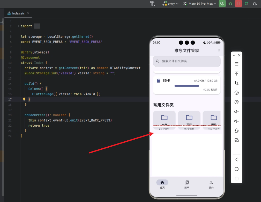Click the search files and folders field
261x202 pixels.
point(187,61)
